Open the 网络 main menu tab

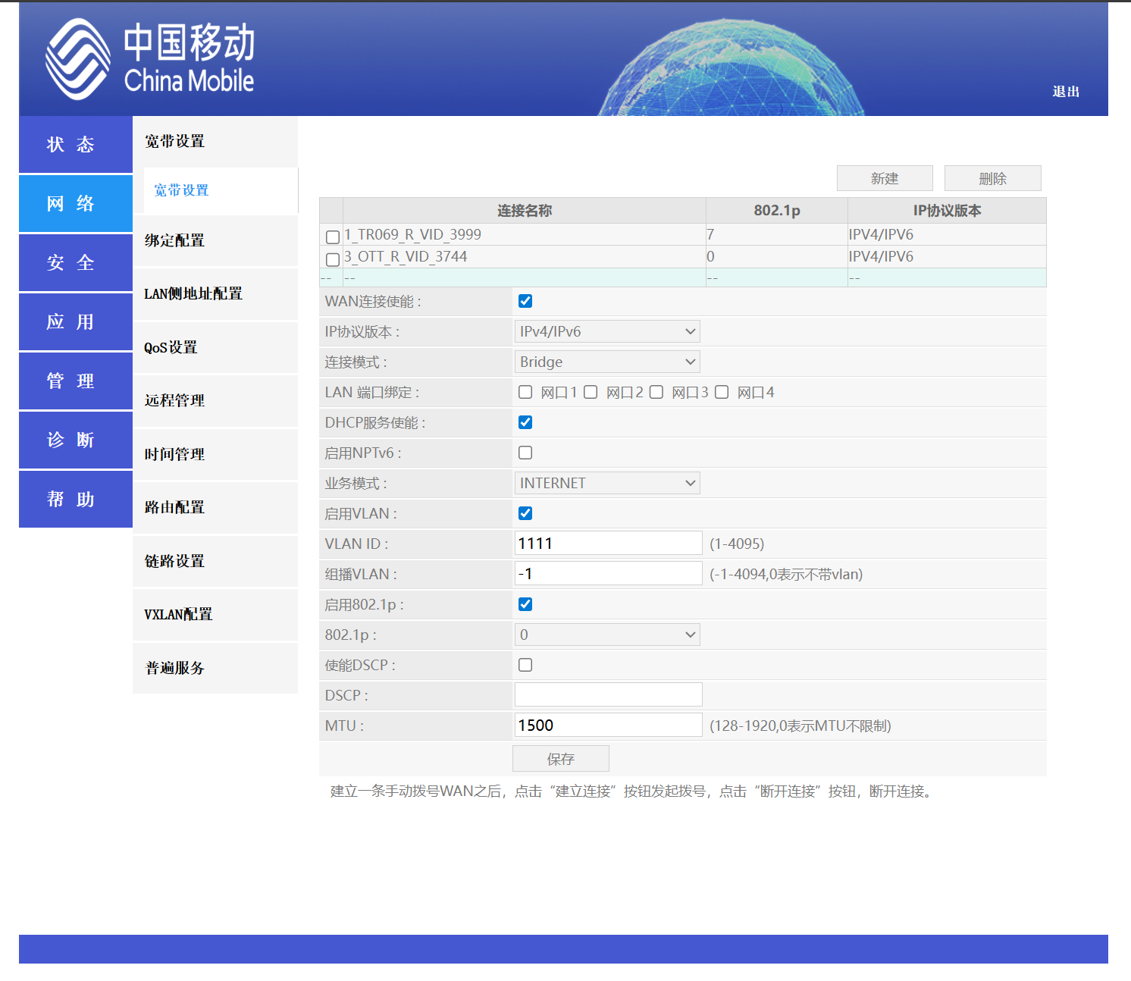point(75,203)
